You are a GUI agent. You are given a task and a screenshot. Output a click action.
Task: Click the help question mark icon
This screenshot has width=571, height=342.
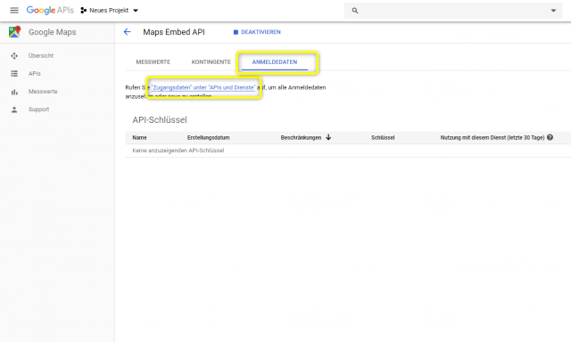[x=550, y=137]
